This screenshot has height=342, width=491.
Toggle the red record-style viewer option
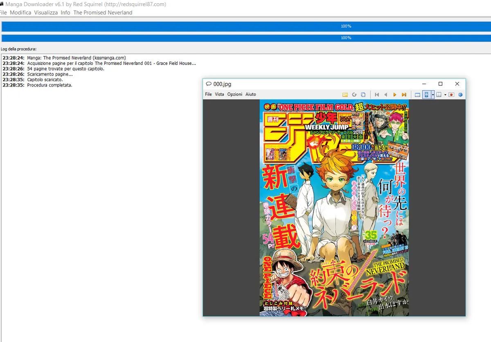point(451,94)
